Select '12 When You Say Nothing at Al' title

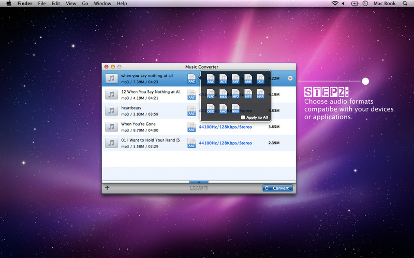[x=150, y=92]
